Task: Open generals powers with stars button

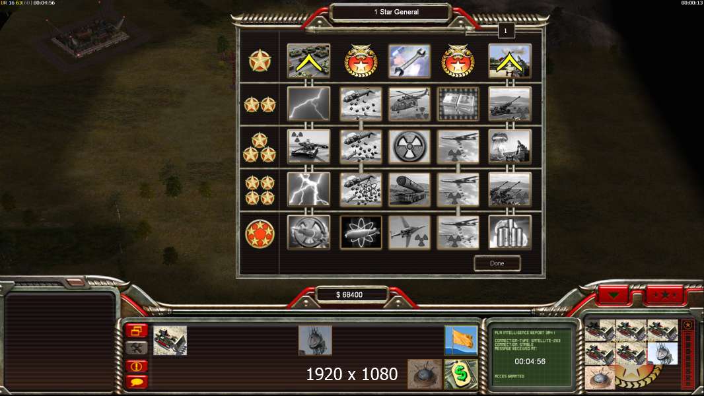Action: (665, 296)
